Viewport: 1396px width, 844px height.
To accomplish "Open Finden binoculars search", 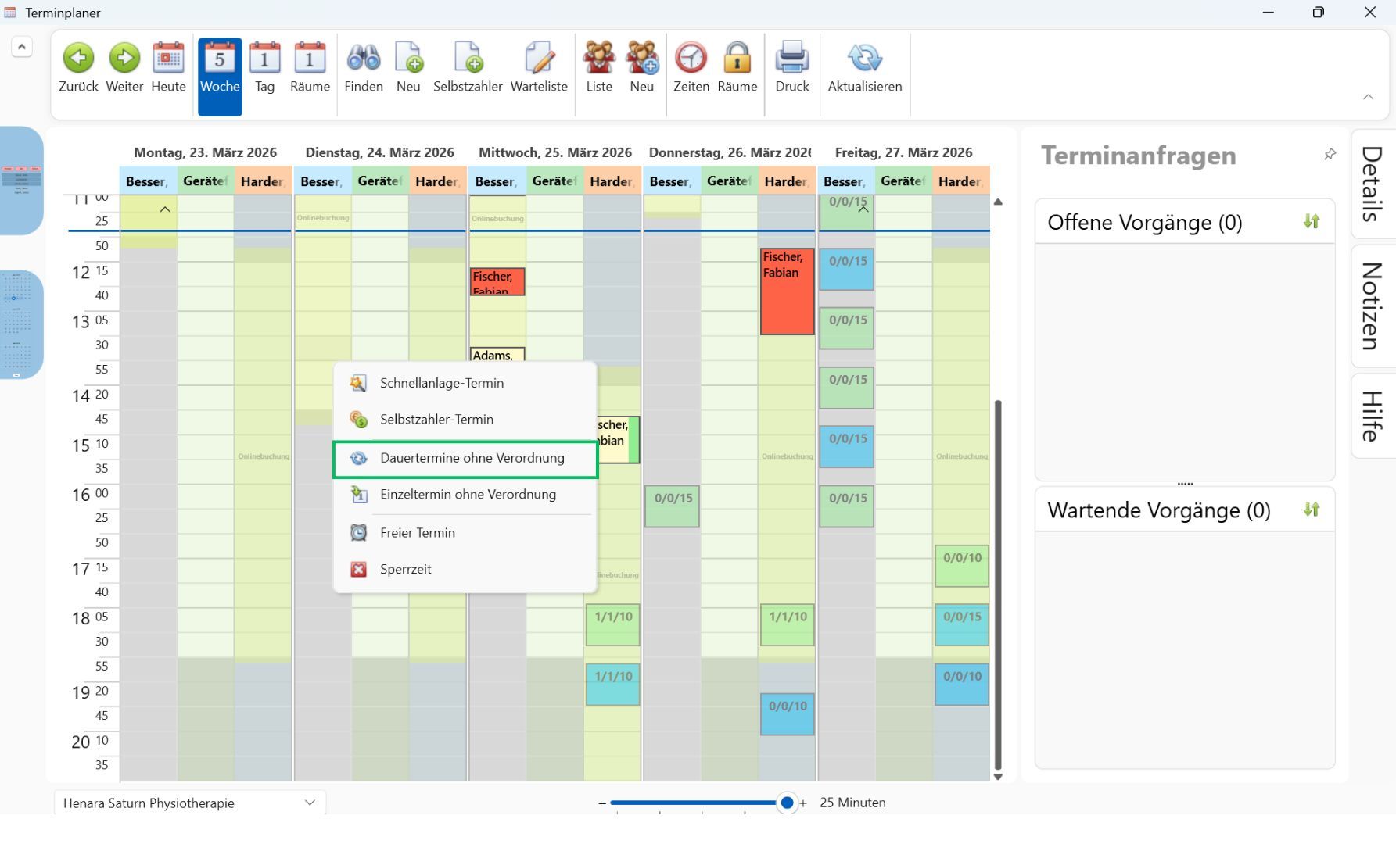I will 364,68.
